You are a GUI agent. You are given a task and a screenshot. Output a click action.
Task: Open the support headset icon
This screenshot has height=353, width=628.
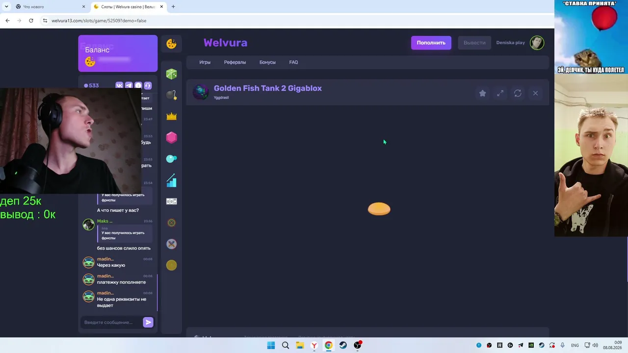coord(148,85)
